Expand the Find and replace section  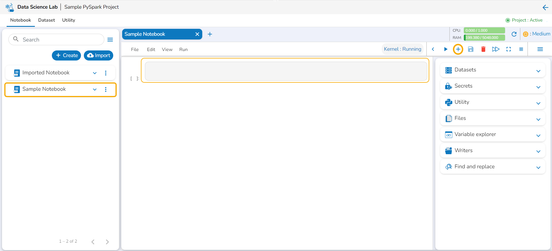click(538, 168)
